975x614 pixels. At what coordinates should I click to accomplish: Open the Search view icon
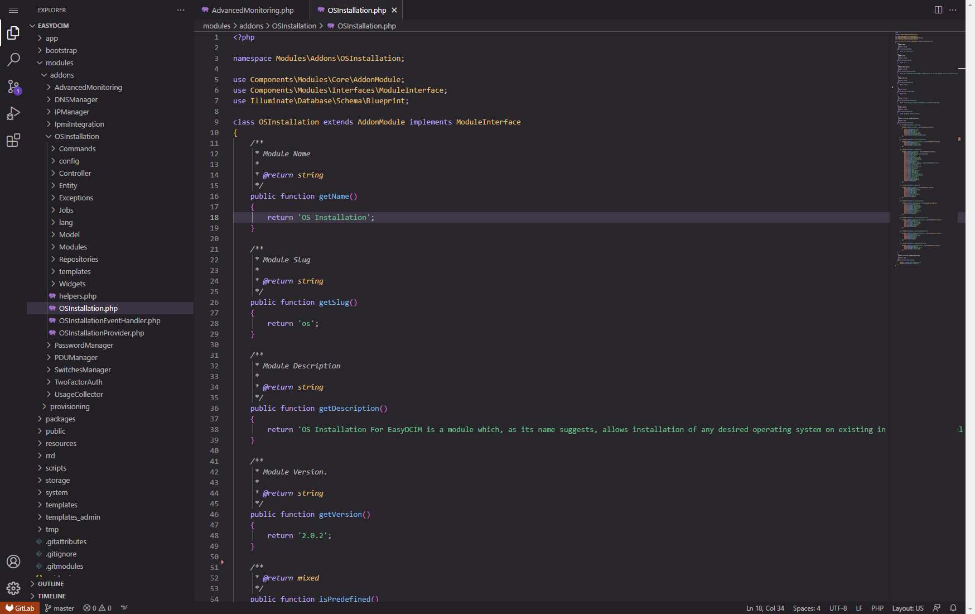(13, 60)
